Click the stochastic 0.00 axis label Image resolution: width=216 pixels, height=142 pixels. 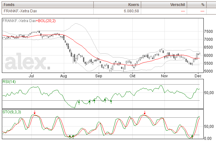point(208,138)
